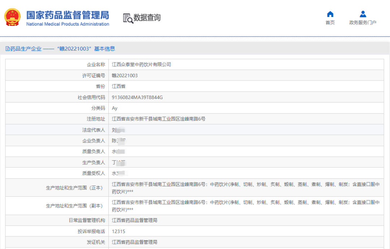Click the 分类码 label

click(x=98, y=108)
